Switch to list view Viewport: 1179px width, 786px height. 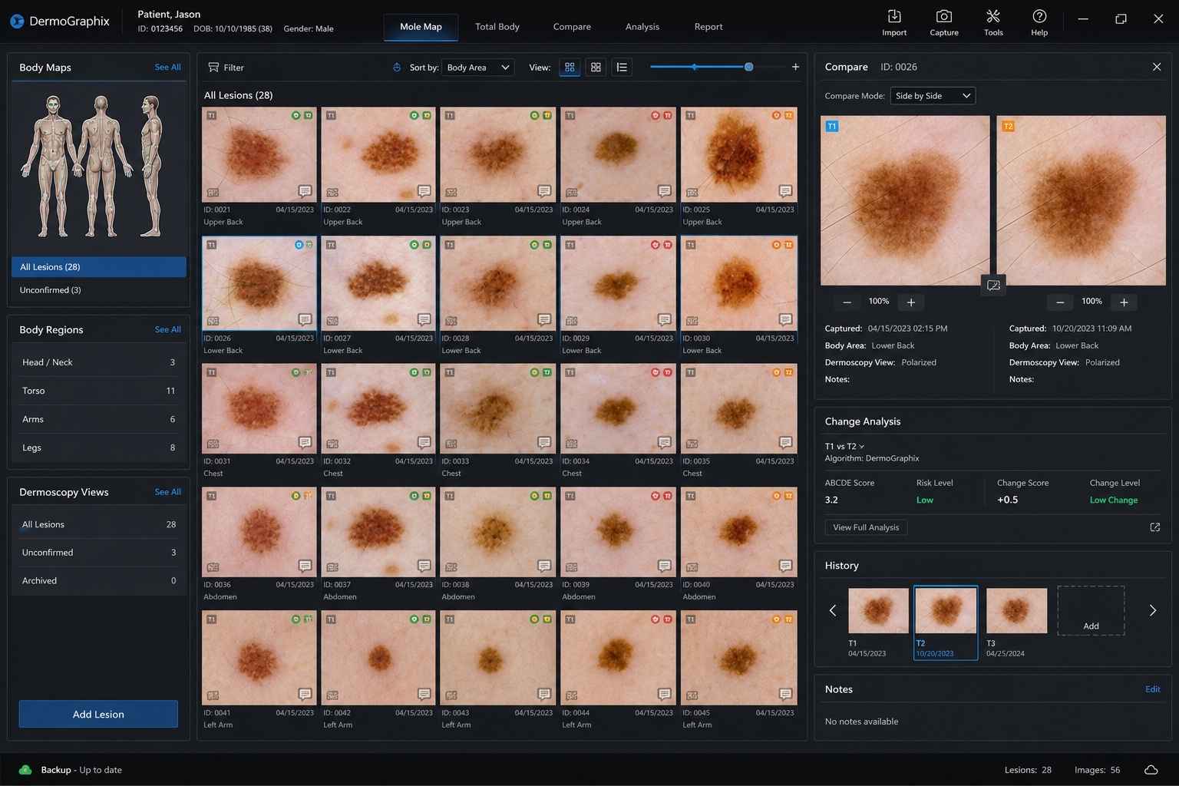coord(622,68)
